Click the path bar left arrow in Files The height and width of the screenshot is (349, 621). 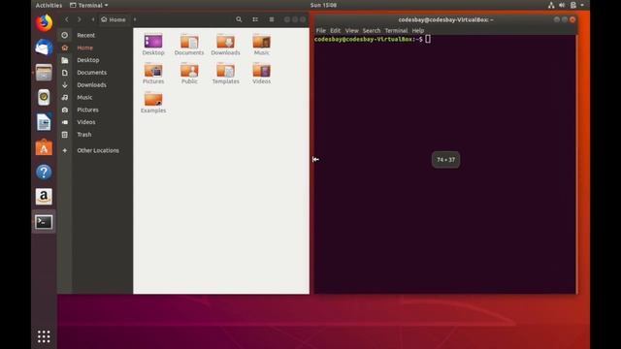pos(93,19)
